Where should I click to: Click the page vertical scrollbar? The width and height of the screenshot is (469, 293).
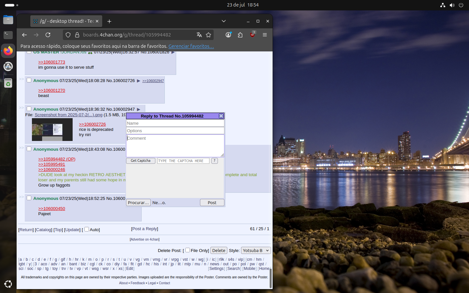pyautogui.click(x=271, y=278)
